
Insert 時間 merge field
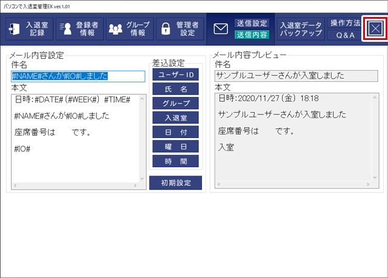point(176,161)
